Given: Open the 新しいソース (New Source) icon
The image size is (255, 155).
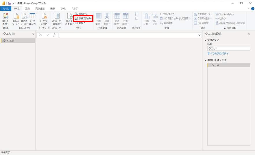Looking at the screenshot, I should point(16,17).
